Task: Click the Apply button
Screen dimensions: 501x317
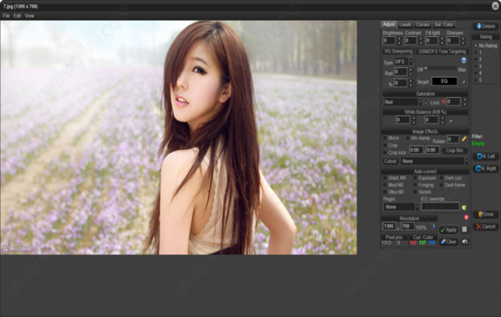Action: coord(448,229)
